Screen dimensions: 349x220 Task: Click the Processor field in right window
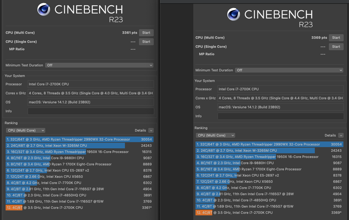(x=280, y=89)
